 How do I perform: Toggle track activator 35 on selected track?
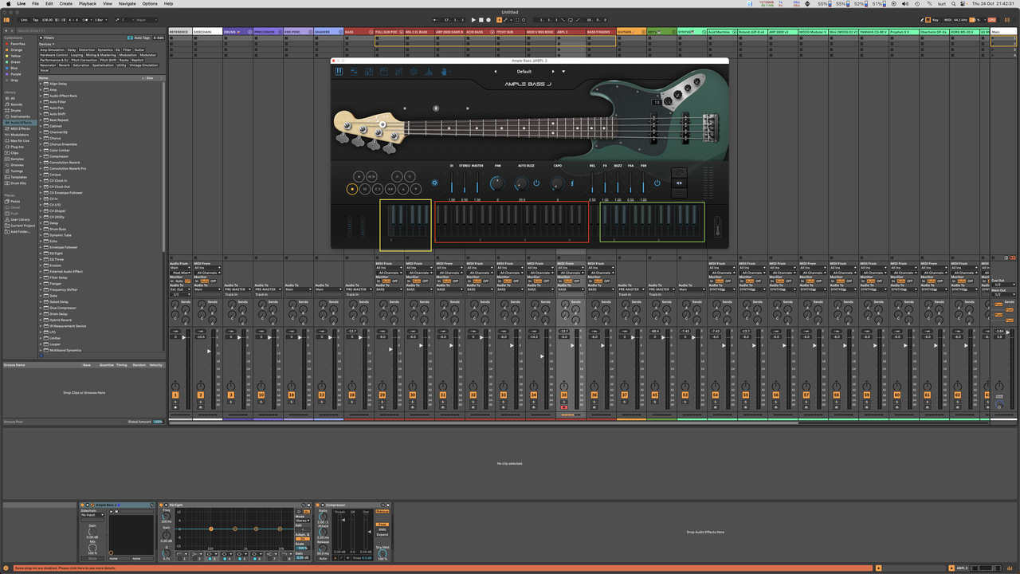564,395
